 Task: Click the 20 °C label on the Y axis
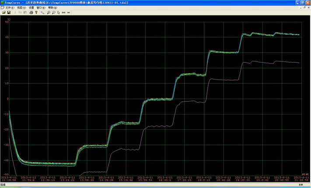point(7,68)
